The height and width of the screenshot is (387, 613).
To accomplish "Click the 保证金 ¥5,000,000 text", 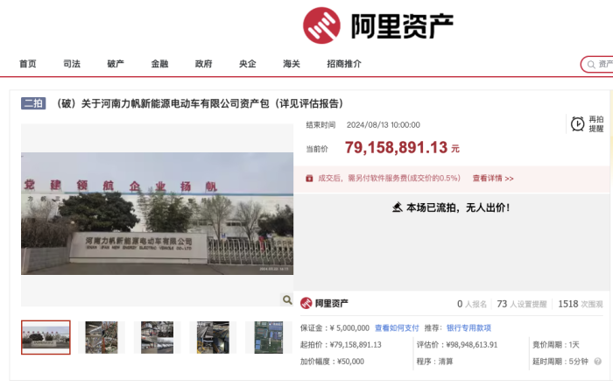I will point(335,328).
